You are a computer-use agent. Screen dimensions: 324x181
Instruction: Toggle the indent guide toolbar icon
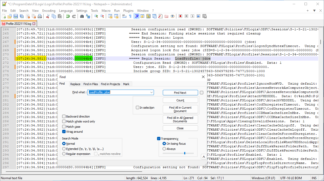pos(136,16)
